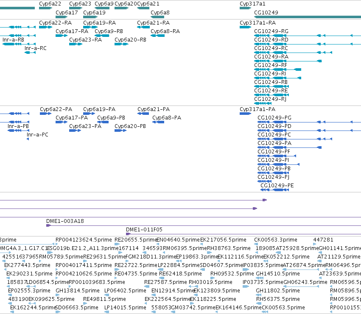Click the Cyp317a1-PA protein label
This screenshot has width=361, height=314.
(257, 109)
